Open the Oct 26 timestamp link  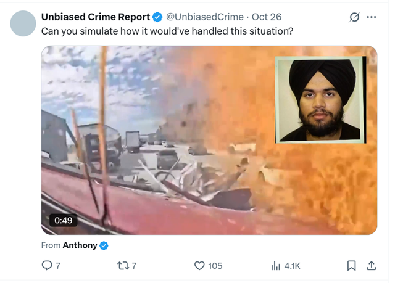pos(267,17)
